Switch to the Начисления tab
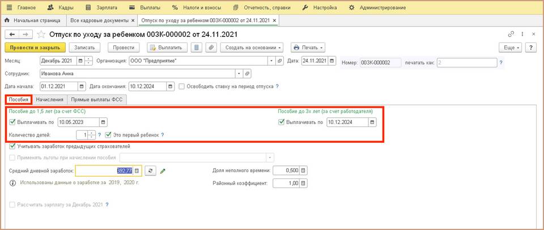The width and height of the screenshot is (544, 230). pyautogui.click(x=50, y=100)
